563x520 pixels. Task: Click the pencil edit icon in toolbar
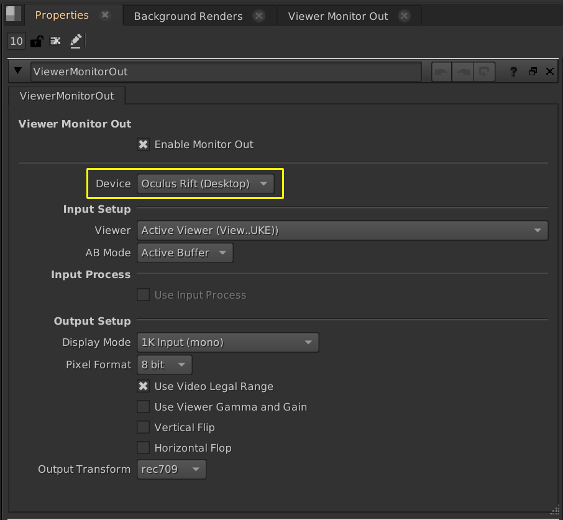(75, 42)
